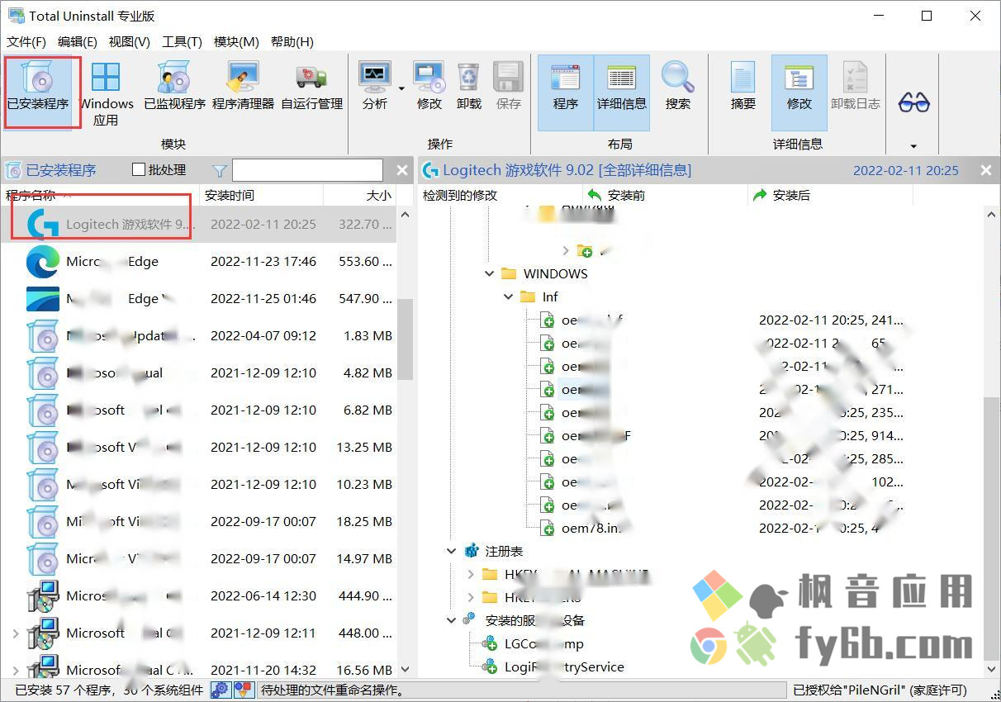
Task: Select the program dated 2022-06-14 12:30
Action: tap(198, 595)
